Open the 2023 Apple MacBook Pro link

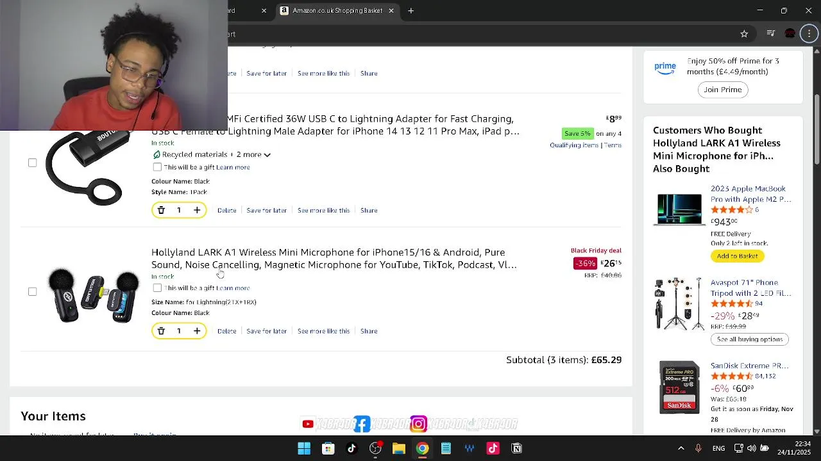click(750, 194)
